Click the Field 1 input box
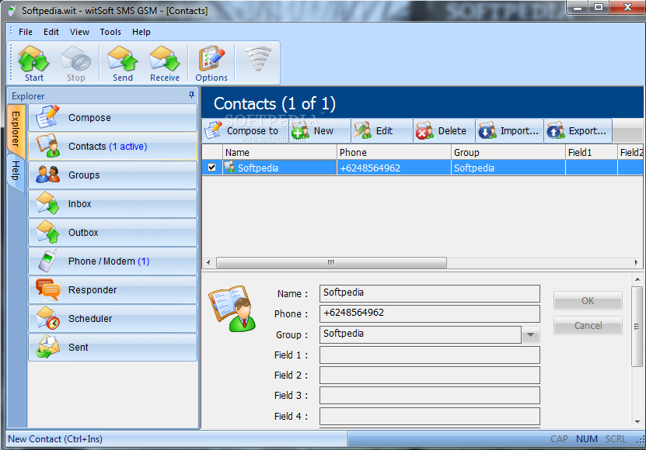 click(x=429, y=355)
